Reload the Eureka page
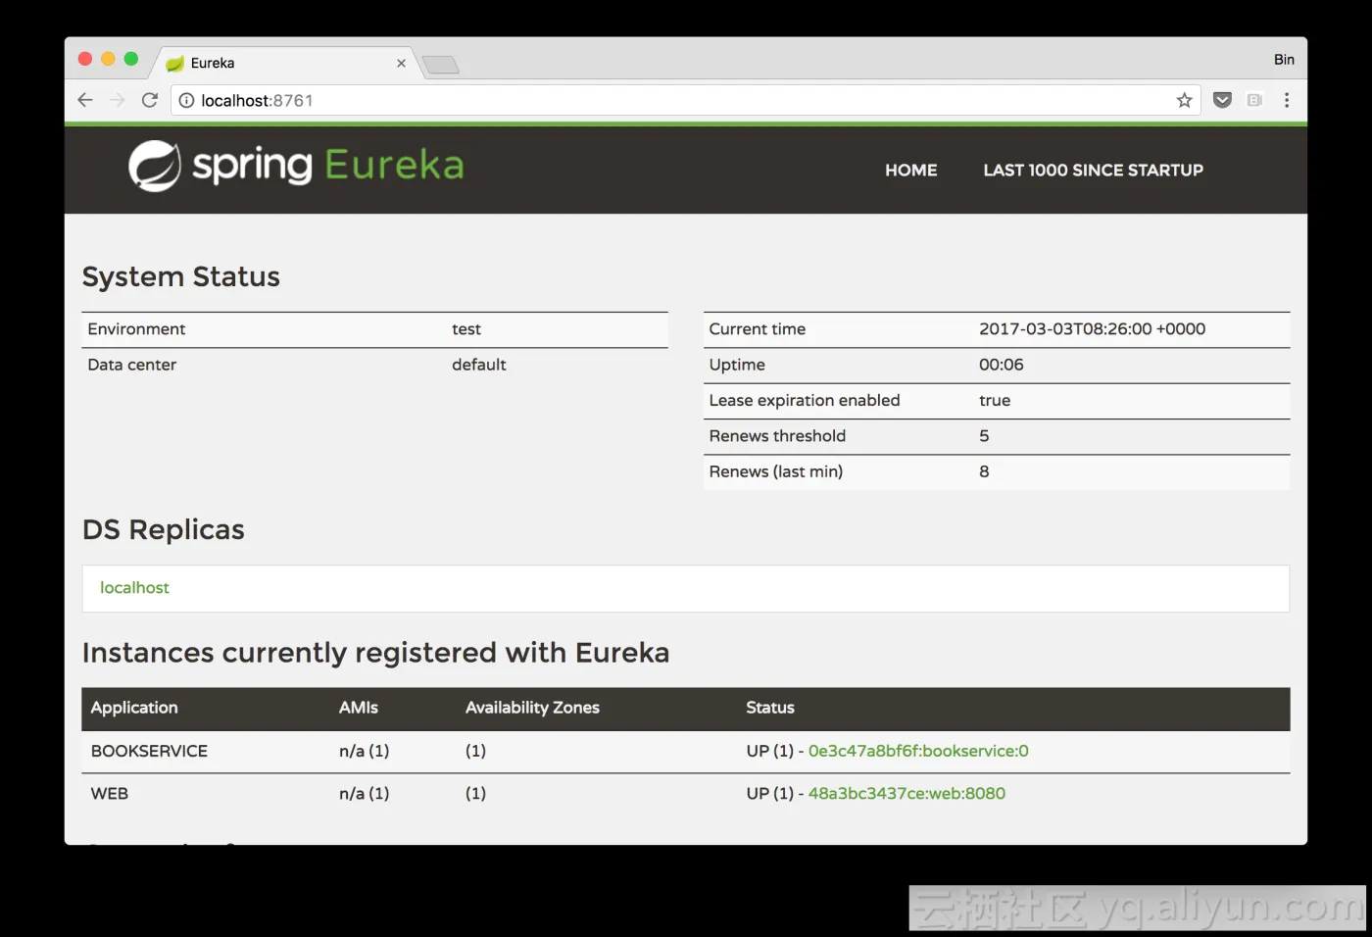The width and height of the screenshot is (1372, 937). pos(150,100)
